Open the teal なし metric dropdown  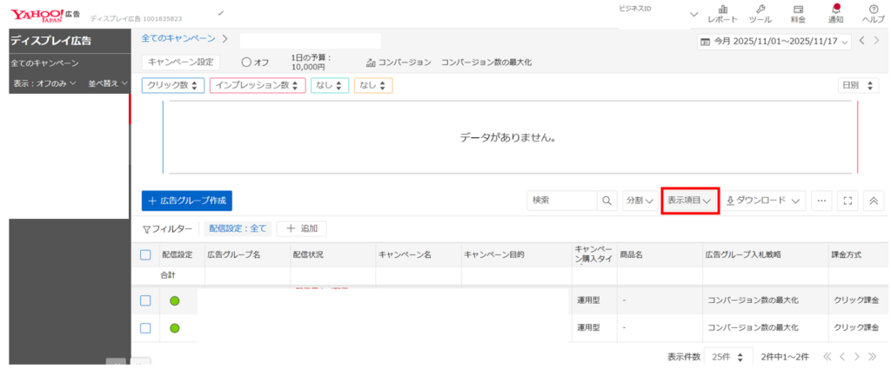coord(330,86)
